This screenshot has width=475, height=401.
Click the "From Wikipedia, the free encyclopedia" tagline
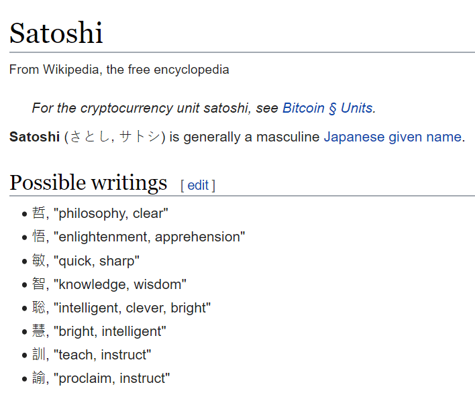coord(119,70)
